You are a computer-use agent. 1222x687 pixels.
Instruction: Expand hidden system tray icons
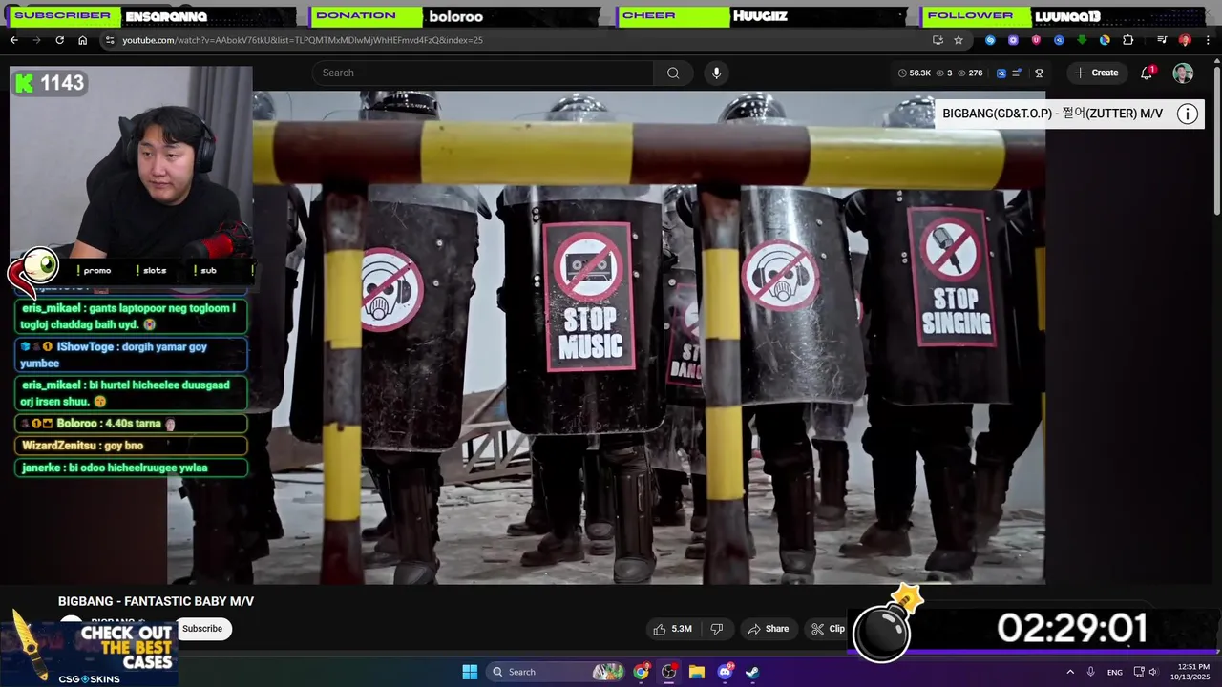click(x=1070, y=672)
